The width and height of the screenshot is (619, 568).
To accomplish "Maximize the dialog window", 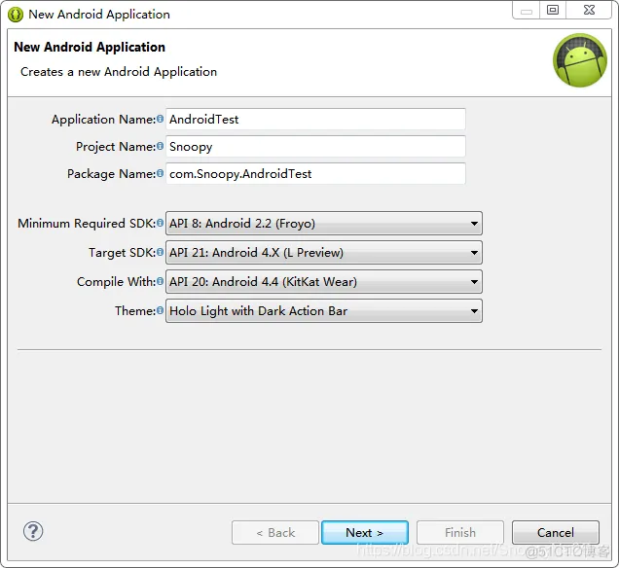I will pyautogui.click(x=553, y=10).
